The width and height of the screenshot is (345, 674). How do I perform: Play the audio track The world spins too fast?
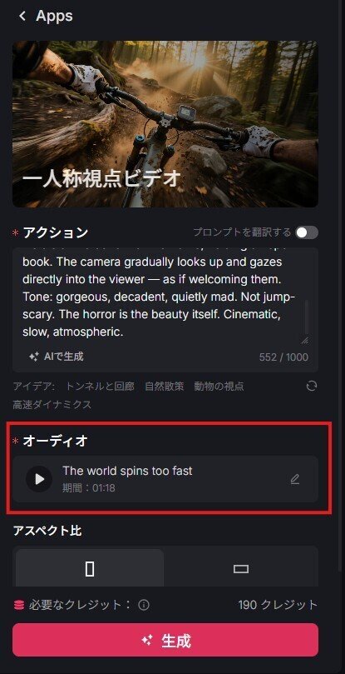(39, 479)
